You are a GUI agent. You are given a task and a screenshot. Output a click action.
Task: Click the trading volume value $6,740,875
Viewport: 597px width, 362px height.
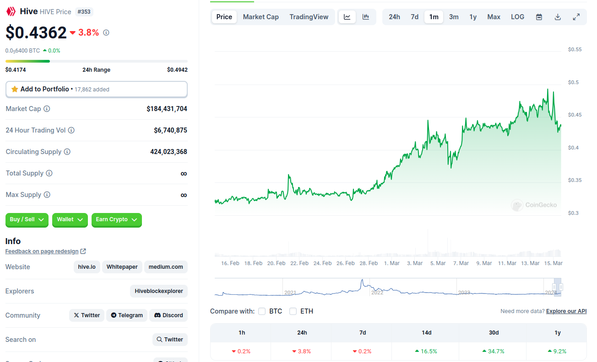click(170, 130)
